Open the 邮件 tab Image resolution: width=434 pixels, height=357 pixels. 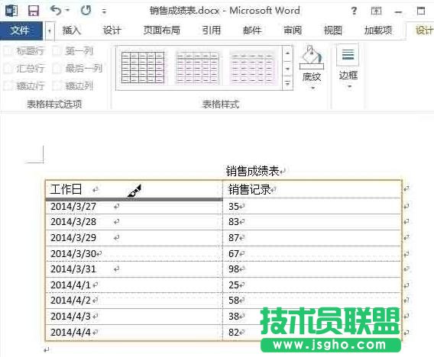(252, 30)
